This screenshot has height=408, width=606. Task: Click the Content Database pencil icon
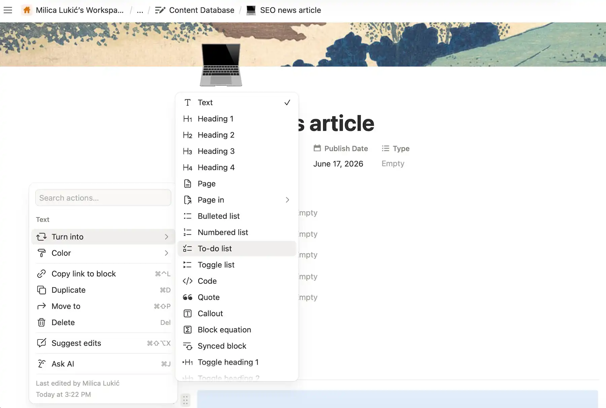[x=160, y=10]
